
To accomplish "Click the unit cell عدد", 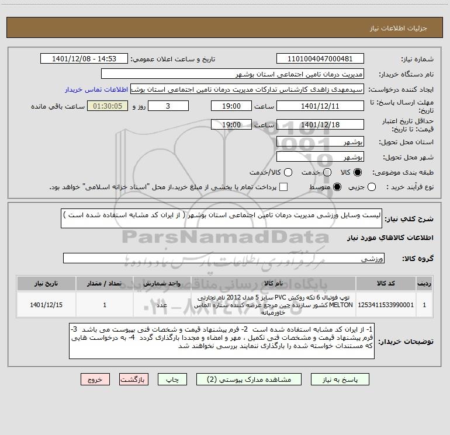I will [x=162, y=305].
